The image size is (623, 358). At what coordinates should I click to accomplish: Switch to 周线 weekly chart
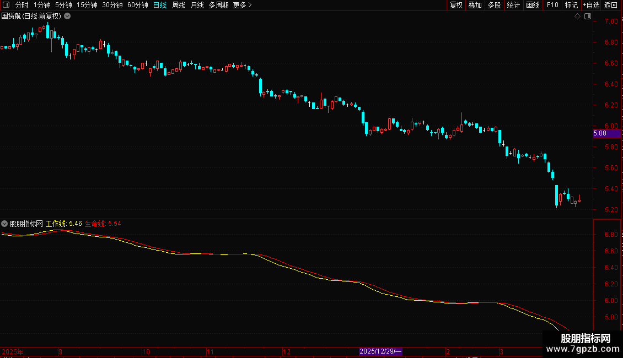(179, 5)
